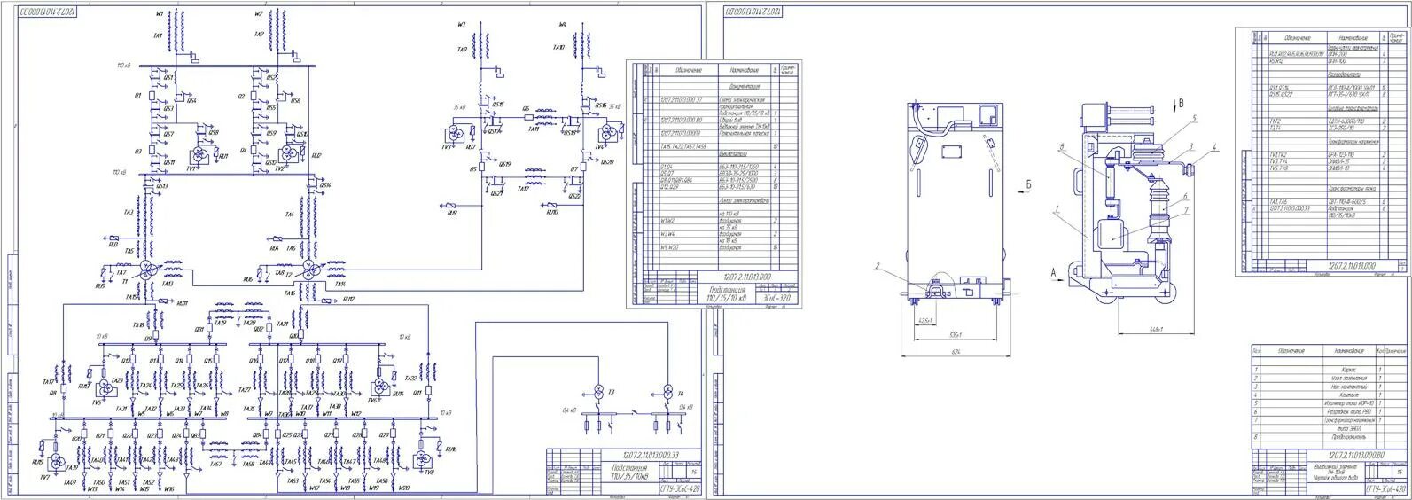Click the Q5 circuit breaker symbol
1412x500 pixels.
tap(482, 165)
